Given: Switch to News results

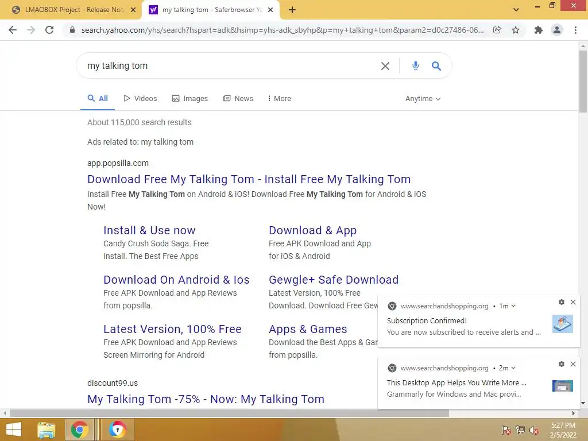Looking at the screenshot, I should click(238, 99).
